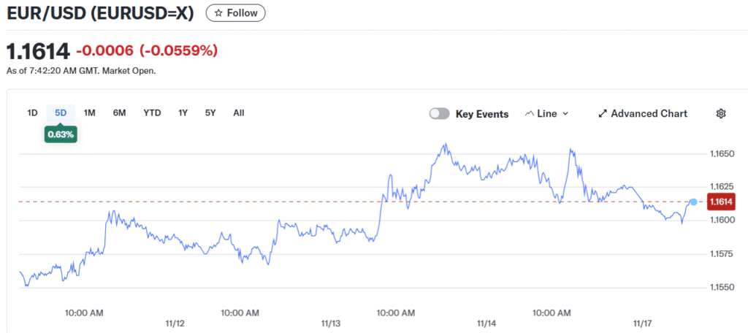
Task: Select the All time range
Action: (239, 112)
